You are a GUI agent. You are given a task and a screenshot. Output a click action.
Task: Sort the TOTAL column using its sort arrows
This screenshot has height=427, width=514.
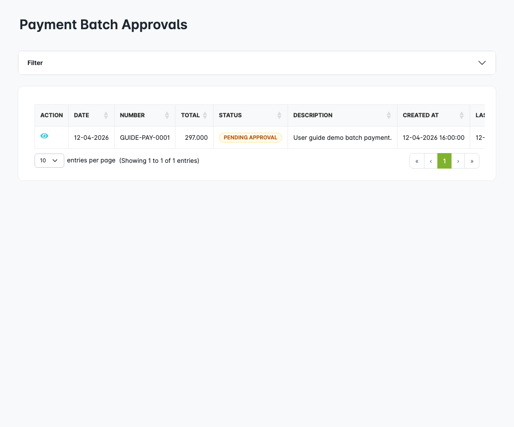[205, 115]
